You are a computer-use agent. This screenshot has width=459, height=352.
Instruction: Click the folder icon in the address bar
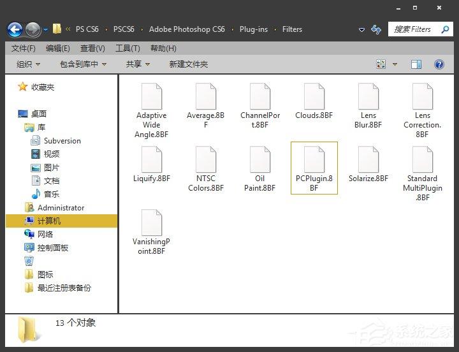[57, 29]
